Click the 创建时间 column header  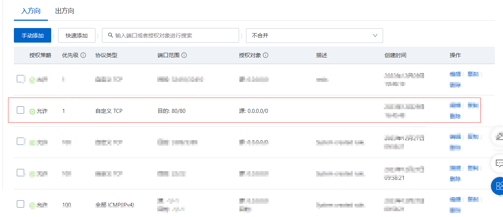tap(395, 55)
